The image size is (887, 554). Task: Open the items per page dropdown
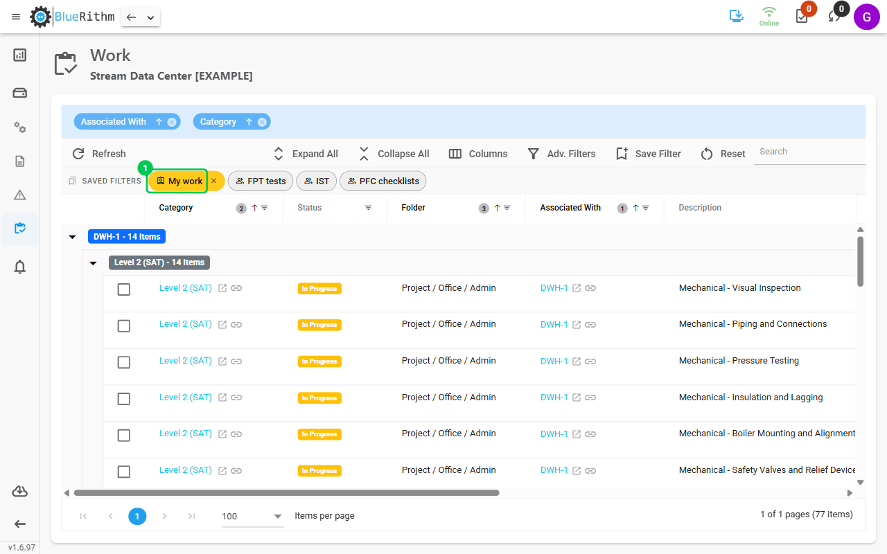[x=252, y=516]
